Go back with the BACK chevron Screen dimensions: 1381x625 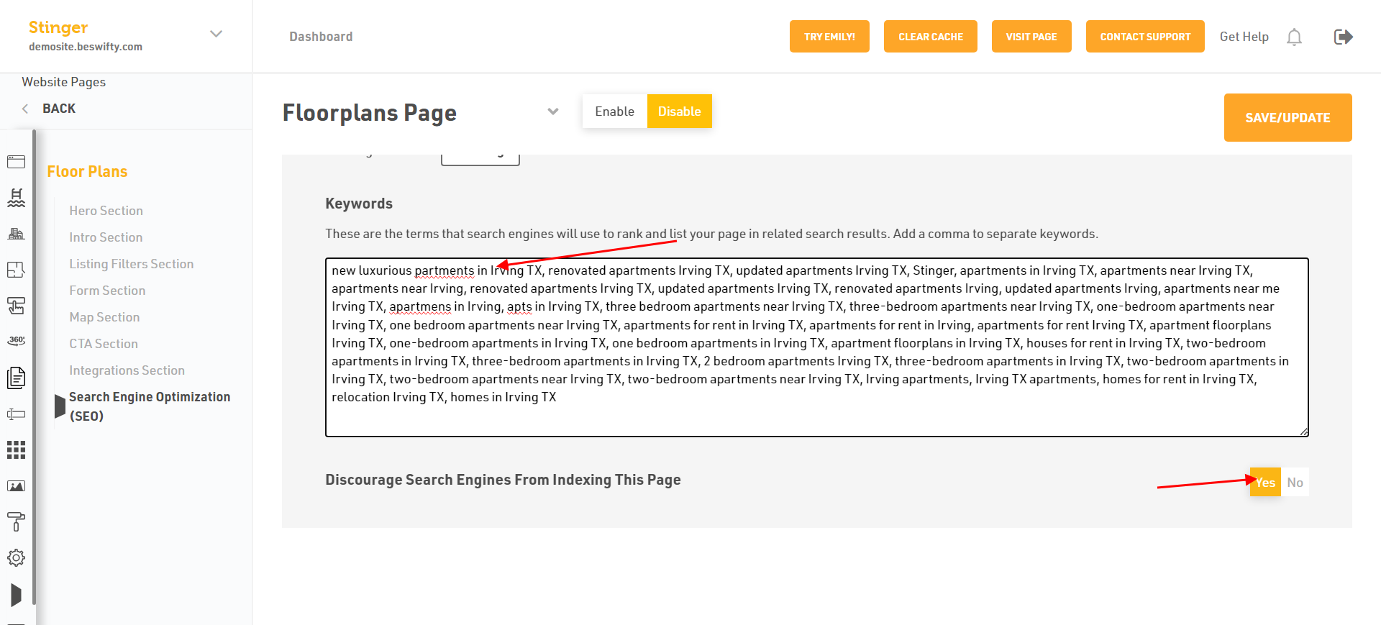point(25,109)
